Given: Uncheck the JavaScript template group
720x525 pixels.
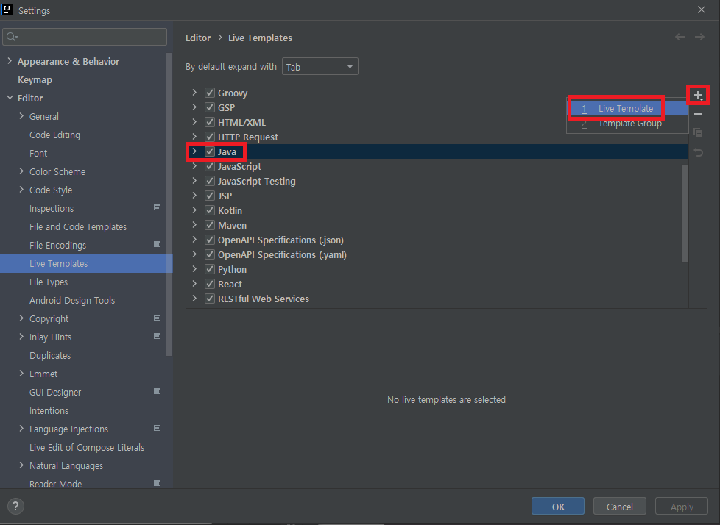Looking at the screenshot, I should (210, 166).
